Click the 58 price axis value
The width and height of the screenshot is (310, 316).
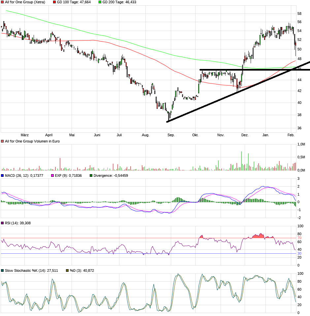(299, 14)
